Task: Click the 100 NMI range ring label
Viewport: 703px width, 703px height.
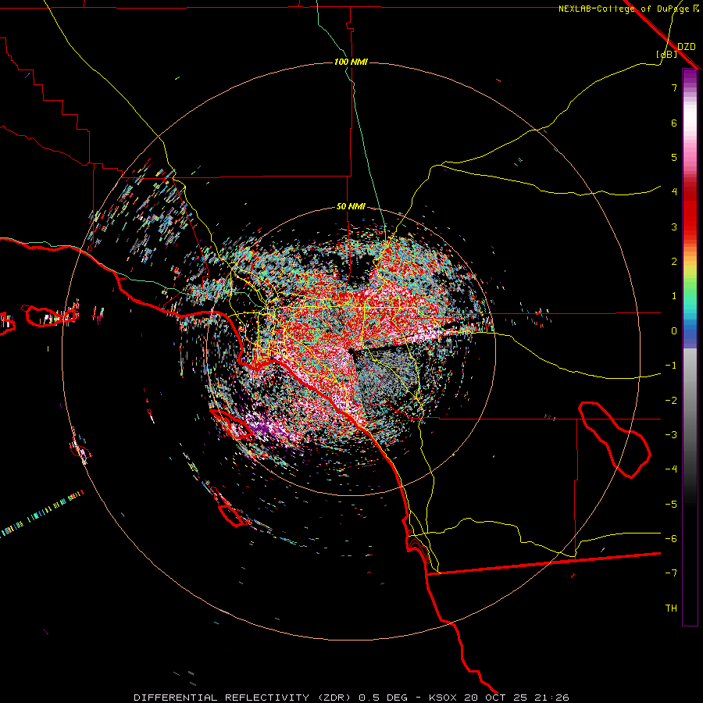Action: tap(351, 62)
